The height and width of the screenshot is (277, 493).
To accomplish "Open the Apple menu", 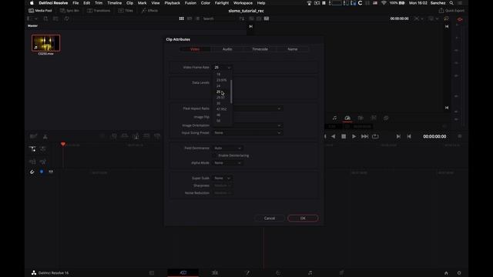I will point(32,3).
